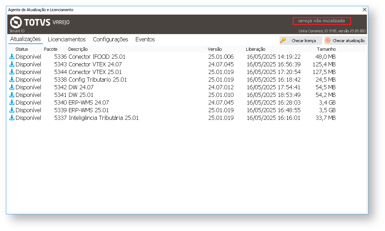Select description 'Conector IFOOD 25.01'
Screen dimensions: 385x231
pos(97,57)
